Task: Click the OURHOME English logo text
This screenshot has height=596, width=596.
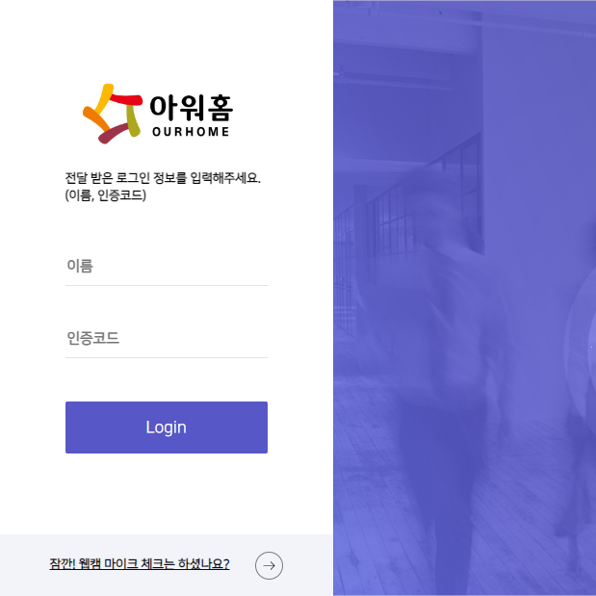Action: (191, 132)
